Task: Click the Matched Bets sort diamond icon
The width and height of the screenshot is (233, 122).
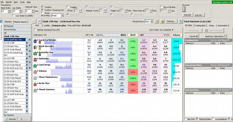Action: coord(230,90)
